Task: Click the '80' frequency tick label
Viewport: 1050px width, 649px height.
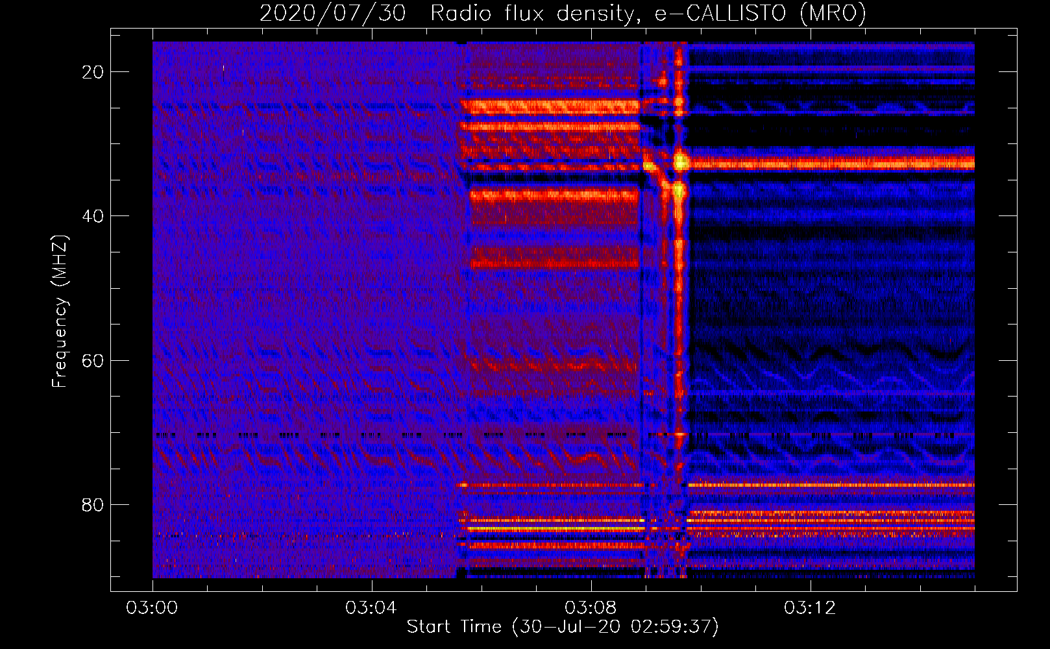Action: [93, 504]
